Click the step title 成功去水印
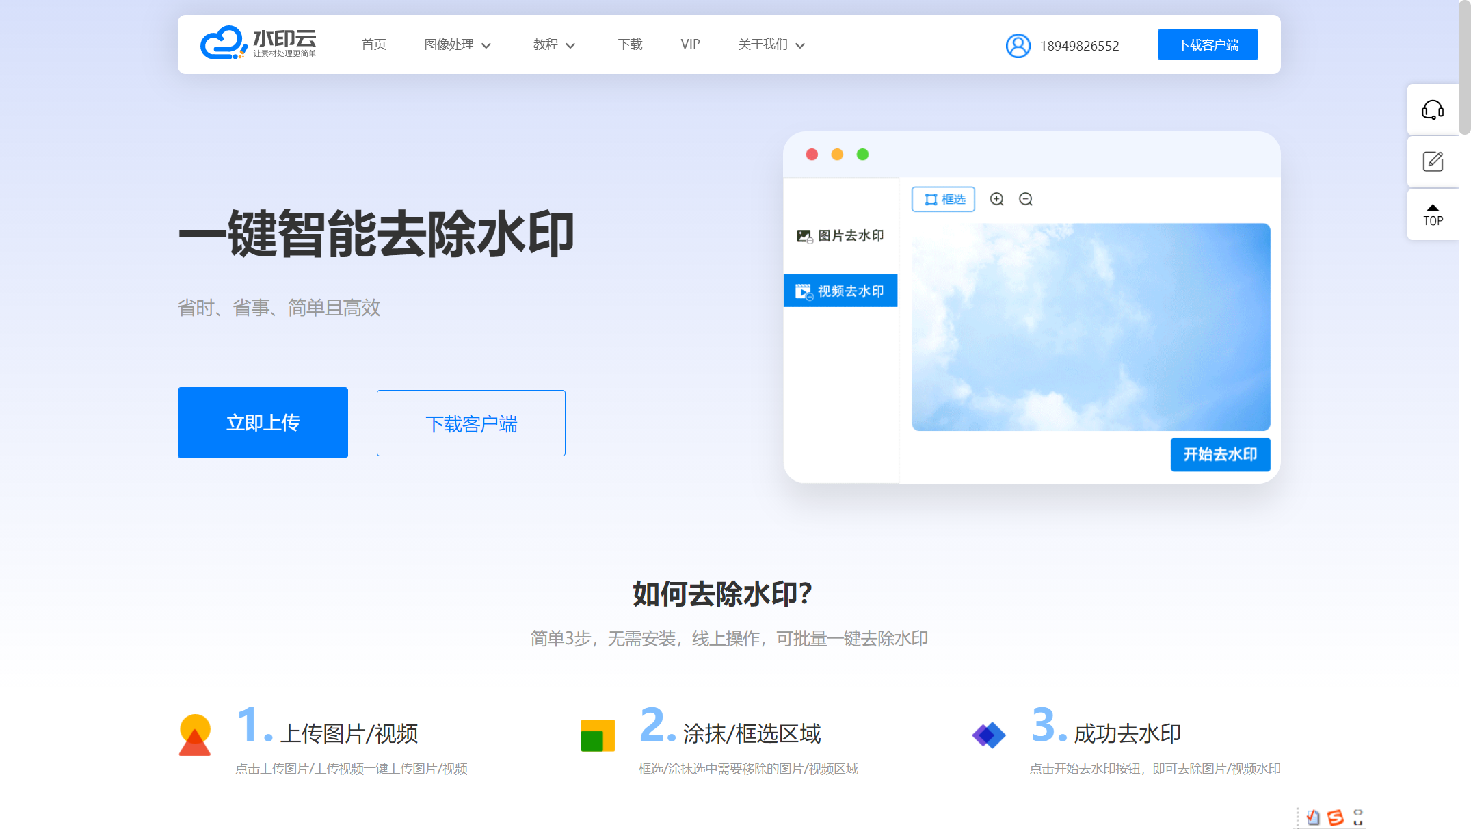1471x829 pixels. click(1128, 734)
